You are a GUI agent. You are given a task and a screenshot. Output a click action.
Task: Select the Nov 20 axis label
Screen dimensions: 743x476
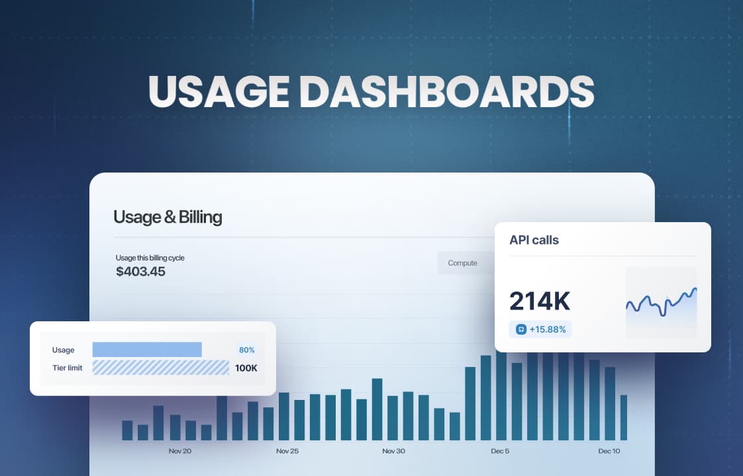[180, 451]
